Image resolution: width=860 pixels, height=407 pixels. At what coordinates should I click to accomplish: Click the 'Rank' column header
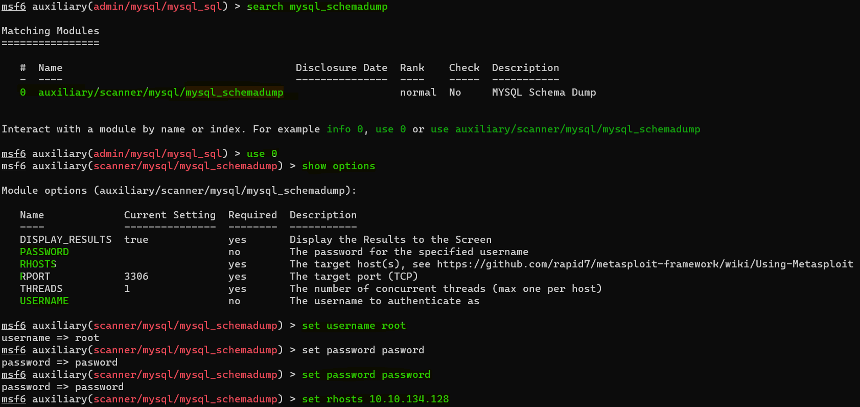tap(412, 68)
